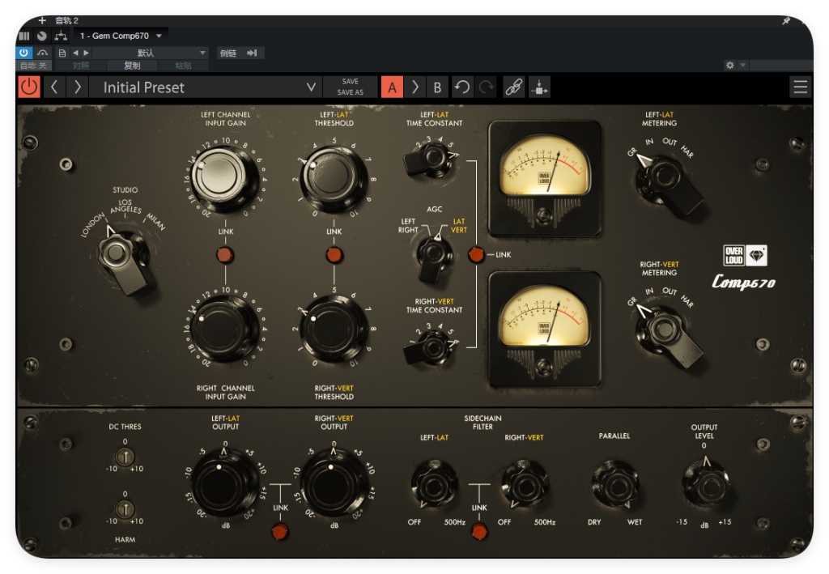The height and width of the screenshot is (574, 829).
Task: Click the Left-Lat Time Constant switch
Action: (432, 159)
